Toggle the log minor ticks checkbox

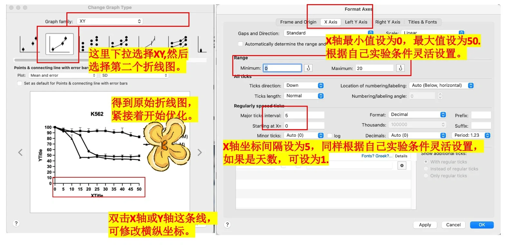point(330,136)
